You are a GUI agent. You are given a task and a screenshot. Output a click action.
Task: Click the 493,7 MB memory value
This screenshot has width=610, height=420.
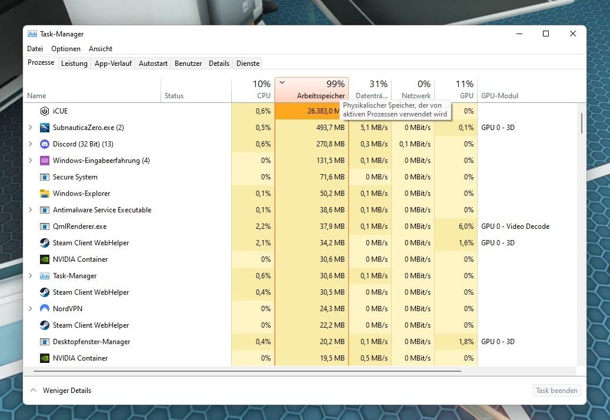coord(330,128)
